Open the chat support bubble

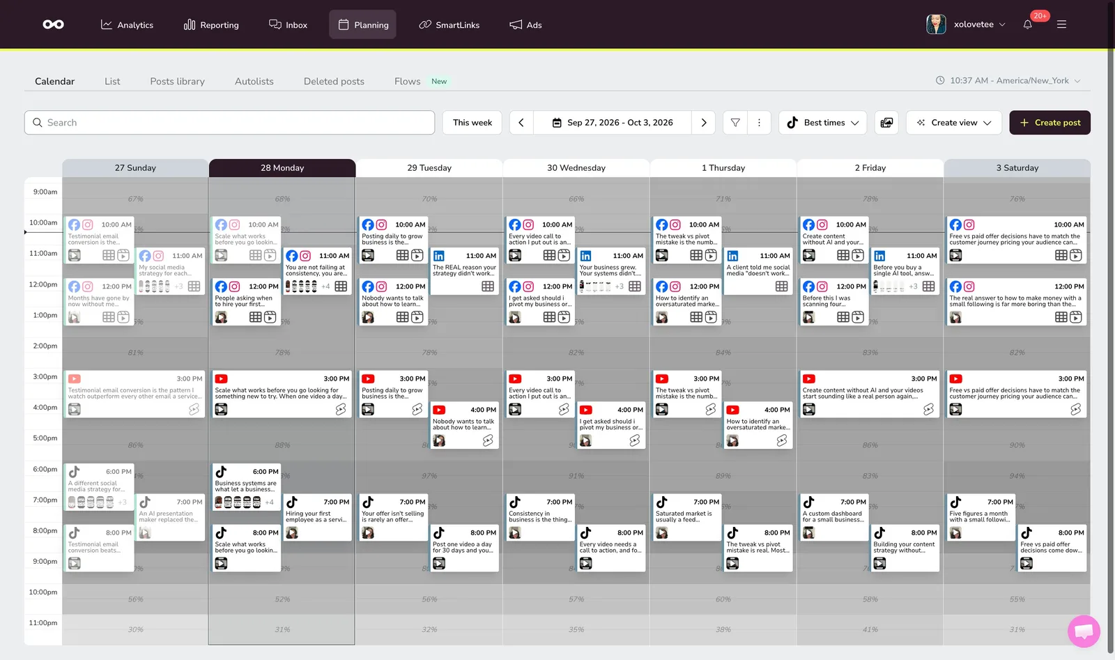click(1084, 631)
